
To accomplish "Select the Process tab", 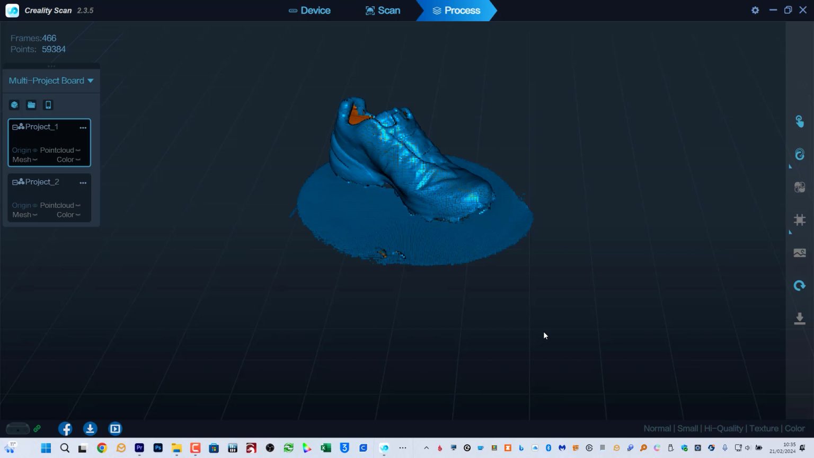I will click(456, 11).
